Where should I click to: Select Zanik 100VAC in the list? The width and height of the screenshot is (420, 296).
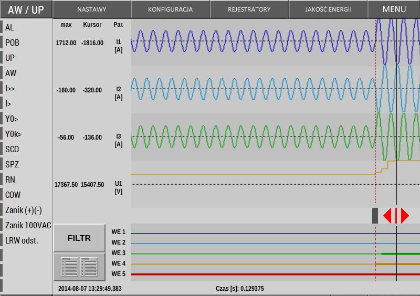coord(28,226)
